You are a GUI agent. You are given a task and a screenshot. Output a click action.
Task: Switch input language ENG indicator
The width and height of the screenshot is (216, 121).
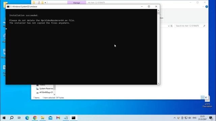(x=194, y=118)
